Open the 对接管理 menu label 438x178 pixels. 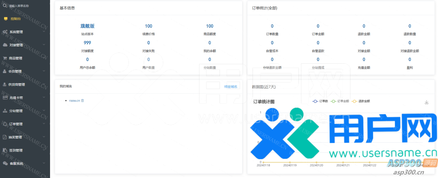click(x=16, y=45)
